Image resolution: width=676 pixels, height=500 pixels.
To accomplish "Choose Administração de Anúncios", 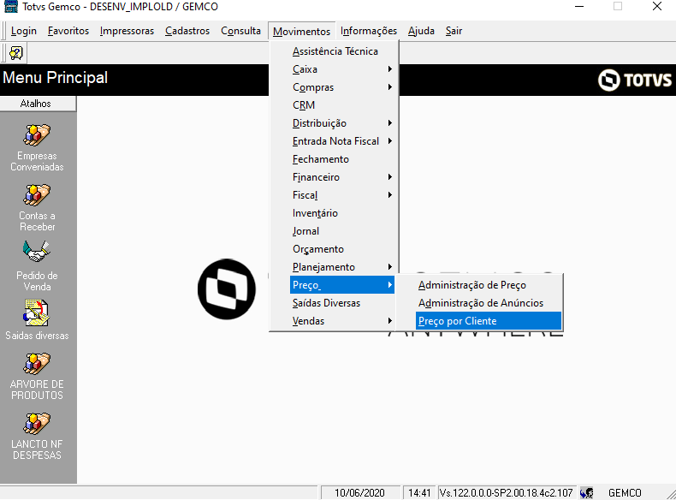I will (489, 303).
